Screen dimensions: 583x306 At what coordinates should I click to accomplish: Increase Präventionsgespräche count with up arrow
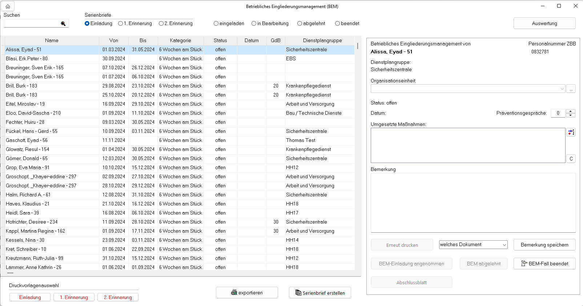pyautogui.click(x=571, y=111)
